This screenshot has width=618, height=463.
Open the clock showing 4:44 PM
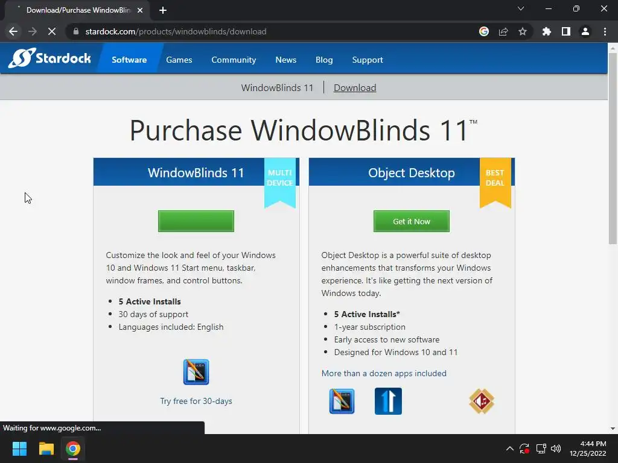tap(588, 449)
